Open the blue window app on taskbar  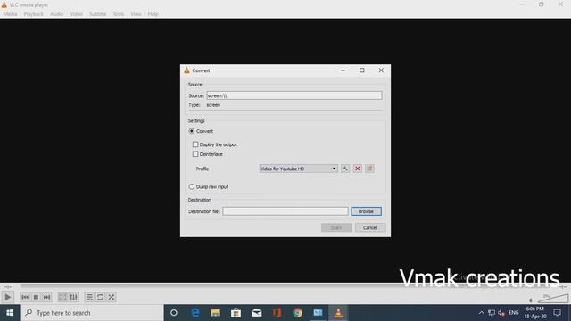point(318,313)
